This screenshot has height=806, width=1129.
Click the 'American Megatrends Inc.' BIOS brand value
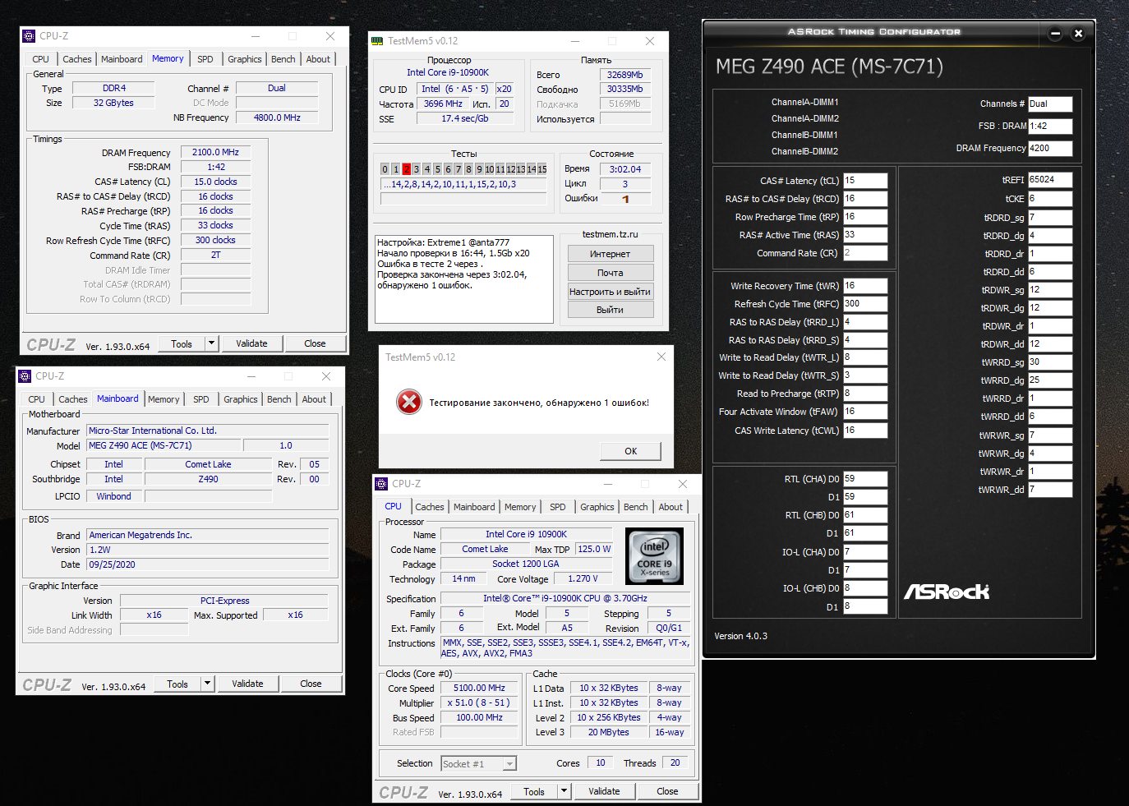(208, 535)
